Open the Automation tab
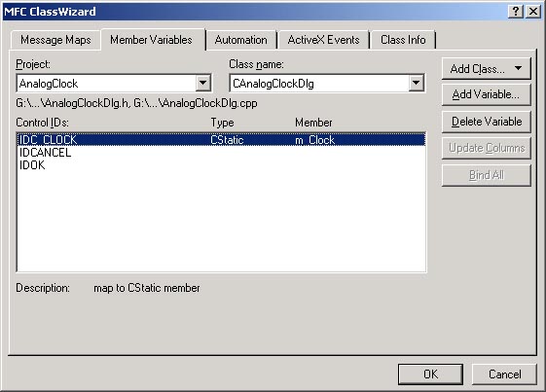The width and height of the screenshot is (546, 392). coord(241,40)
